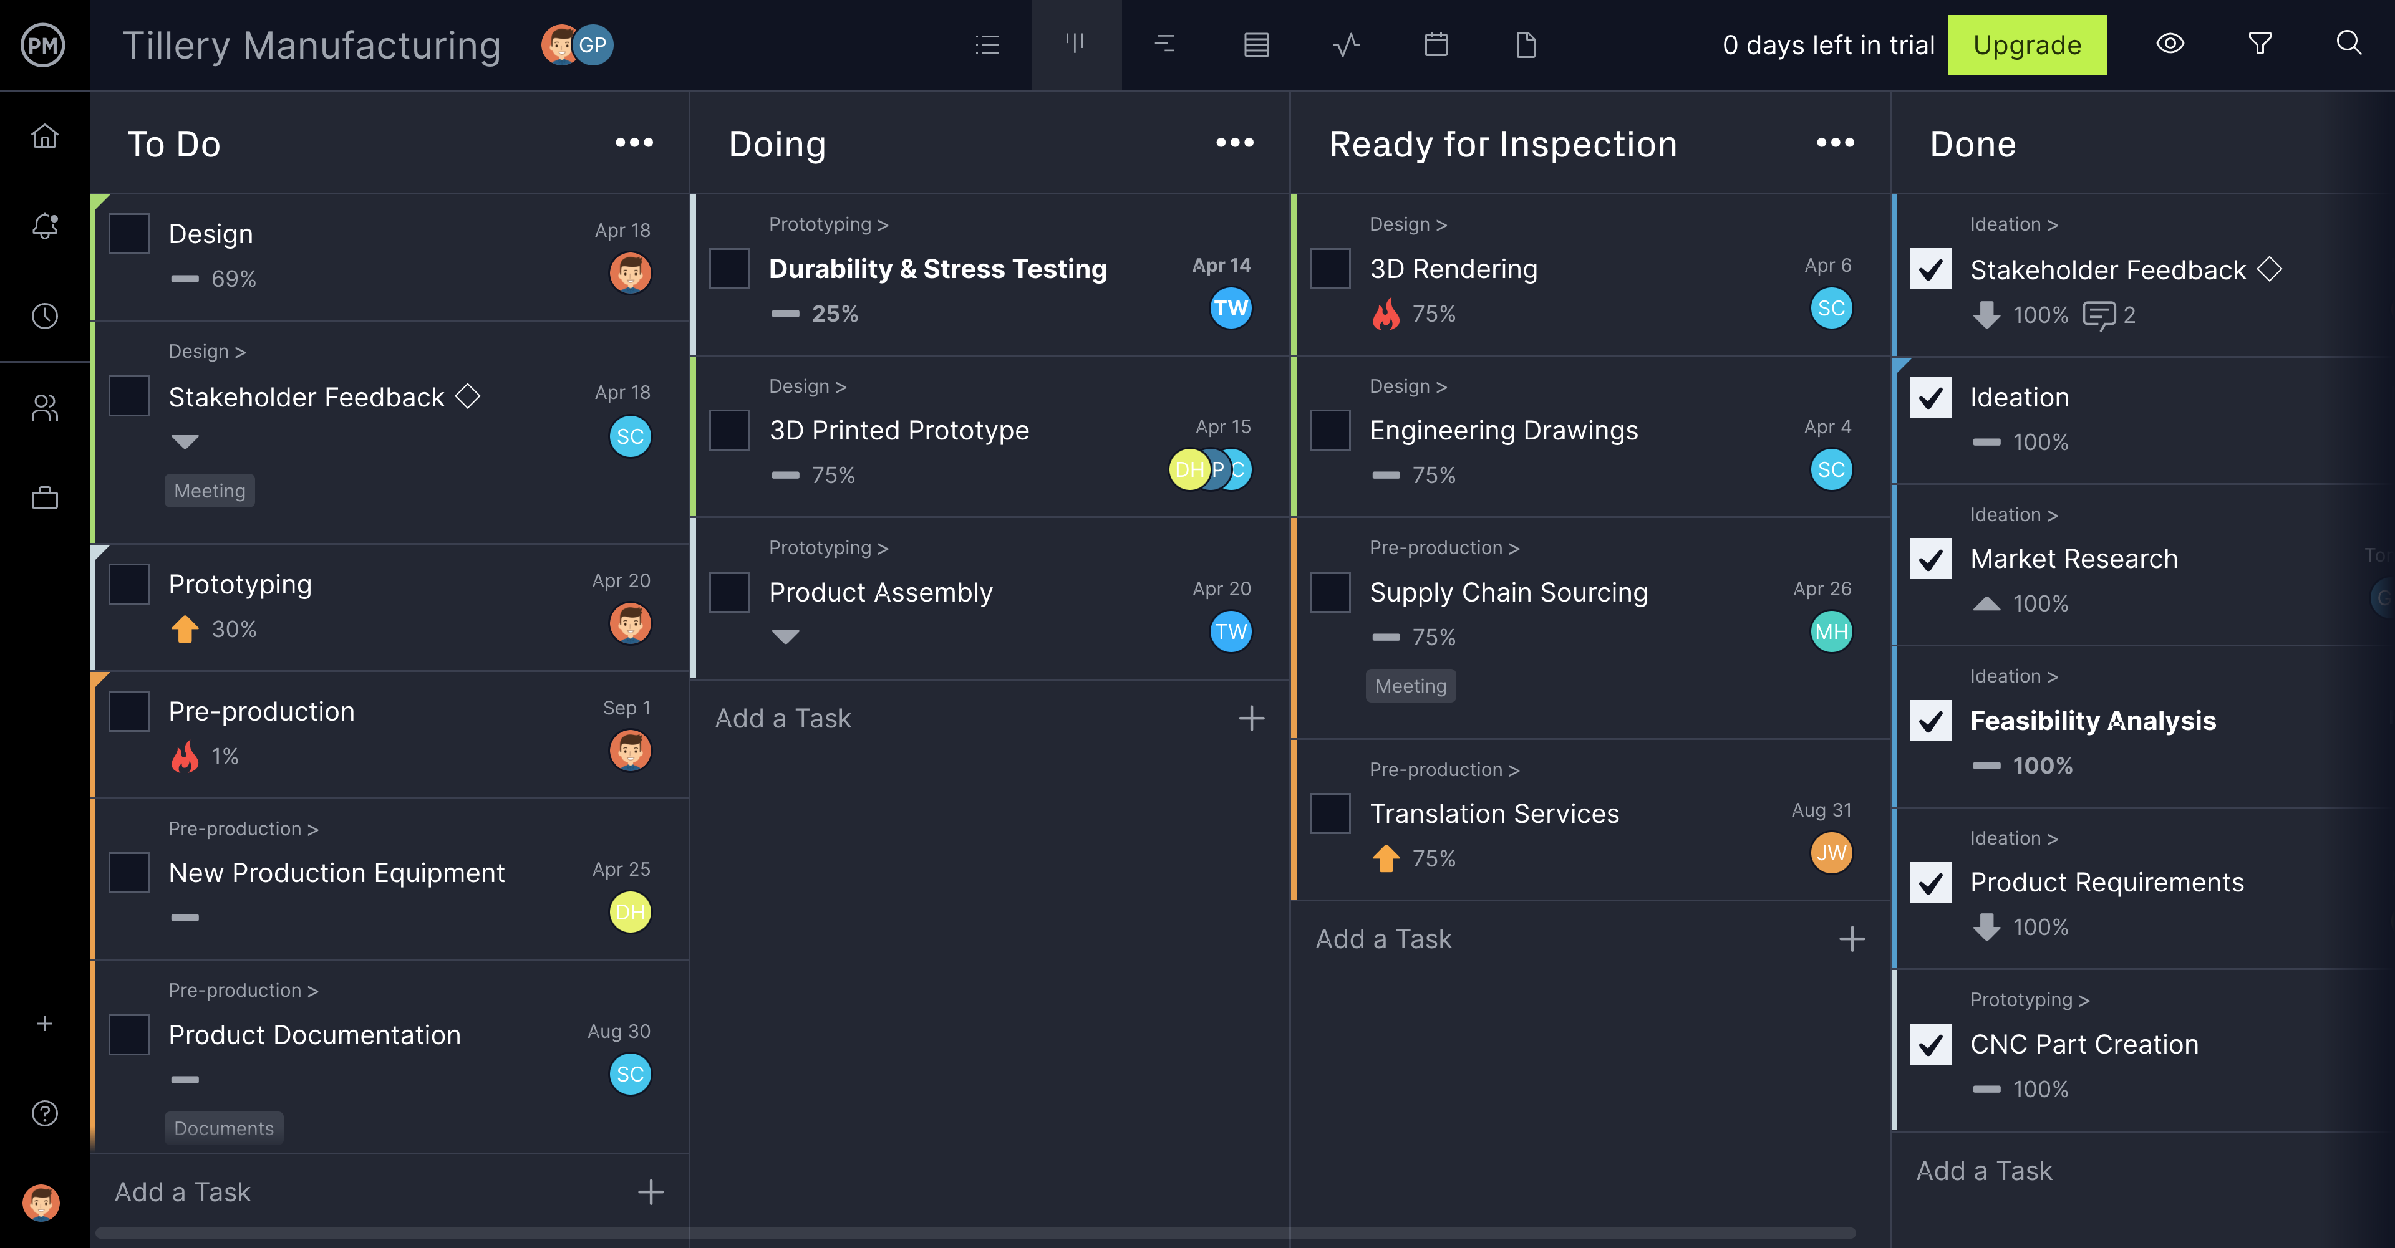
Task: Check the Durability & Stress Testing checkbox
Action: (730, 269)
